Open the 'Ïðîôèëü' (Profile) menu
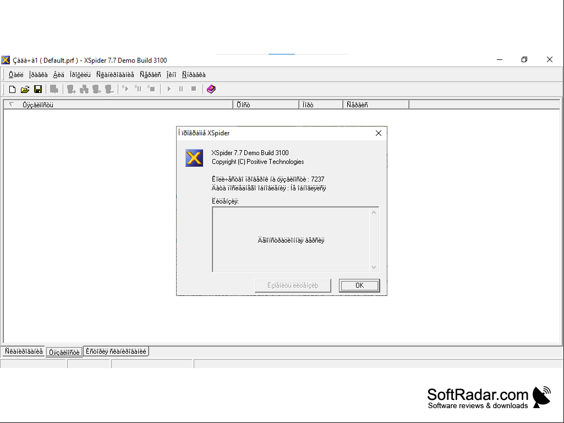 pyautogui.click(x=80, y=74)
